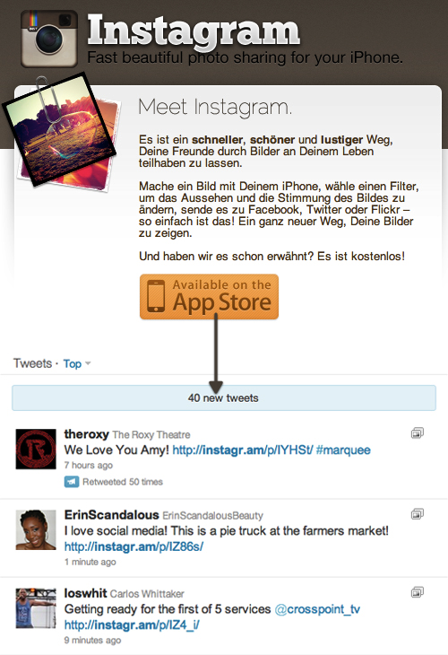Open media icon on ErinScandalous tweet

[418, 514]
